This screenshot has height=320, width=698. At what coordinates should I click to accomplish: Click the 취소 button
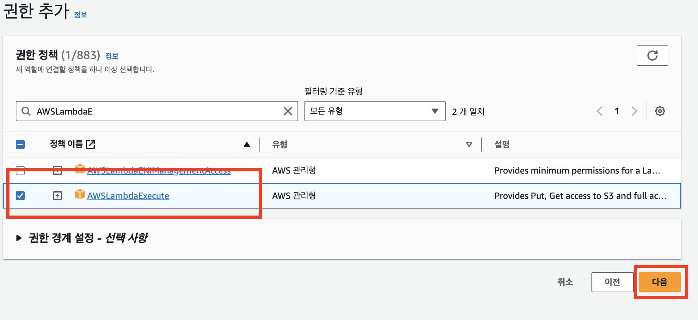click(565, 282)
